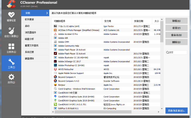Screen dimensions: 191x118
Task: Click the CorelDRAW Graphics Suite 2019 balloon icon
Action: tap(55, 101)
